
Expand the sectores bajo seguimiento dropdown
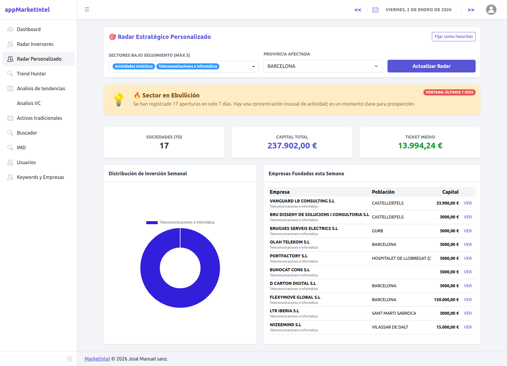(253, 66)
